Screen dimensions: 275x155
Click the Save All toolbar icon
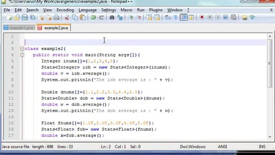[x=33, y=17]
